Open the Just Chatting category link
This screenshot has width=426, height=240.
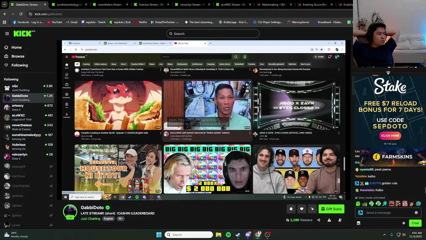tap(90, 219)
